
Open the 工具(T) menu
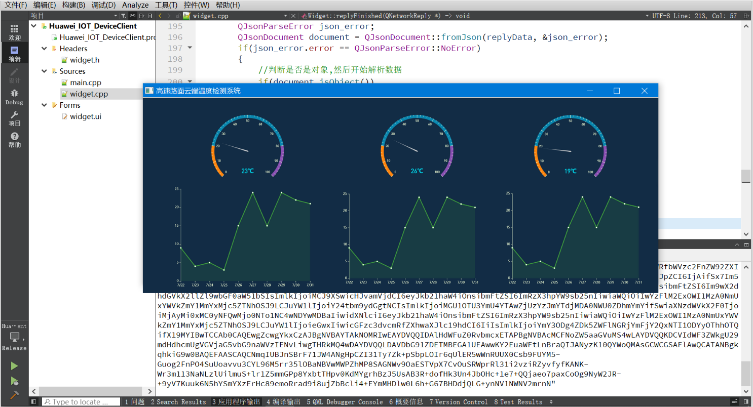pyautogui.click(x=166, y=5)
